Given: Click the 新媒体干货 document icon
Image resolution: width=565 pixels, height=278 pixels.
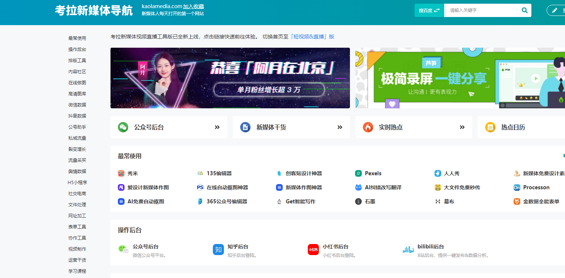Looking at the screenshot, I should [x=245, y=127].
